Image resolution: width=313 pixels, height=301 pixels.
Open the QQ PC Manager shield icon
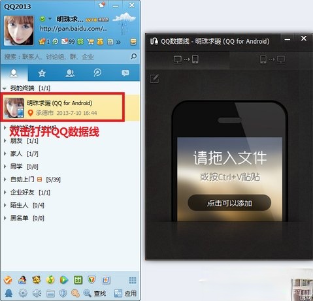(91, 280)
